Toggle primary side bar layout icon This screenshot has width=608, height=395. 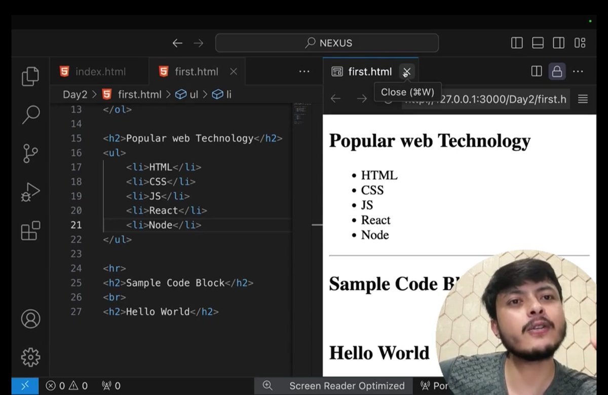(517, 43)
